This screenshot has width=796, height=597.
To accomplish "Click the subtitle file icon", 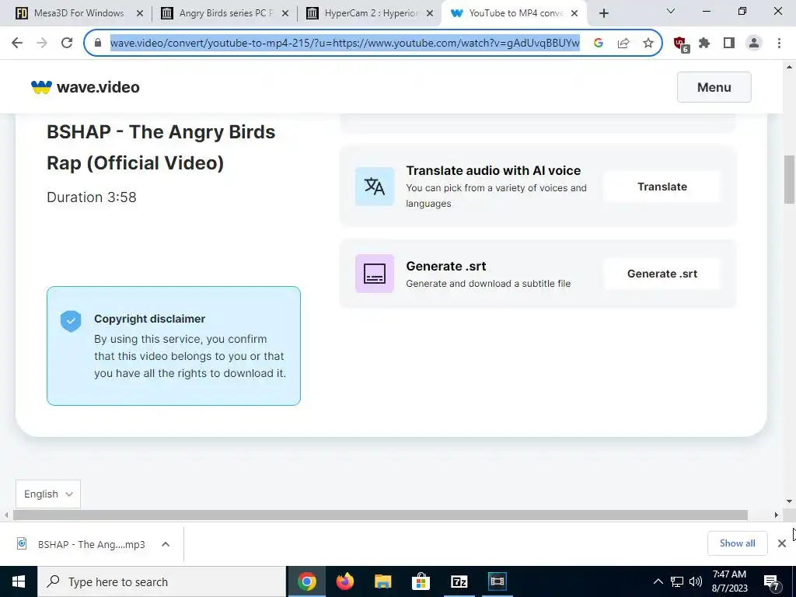I will [375, 274].
